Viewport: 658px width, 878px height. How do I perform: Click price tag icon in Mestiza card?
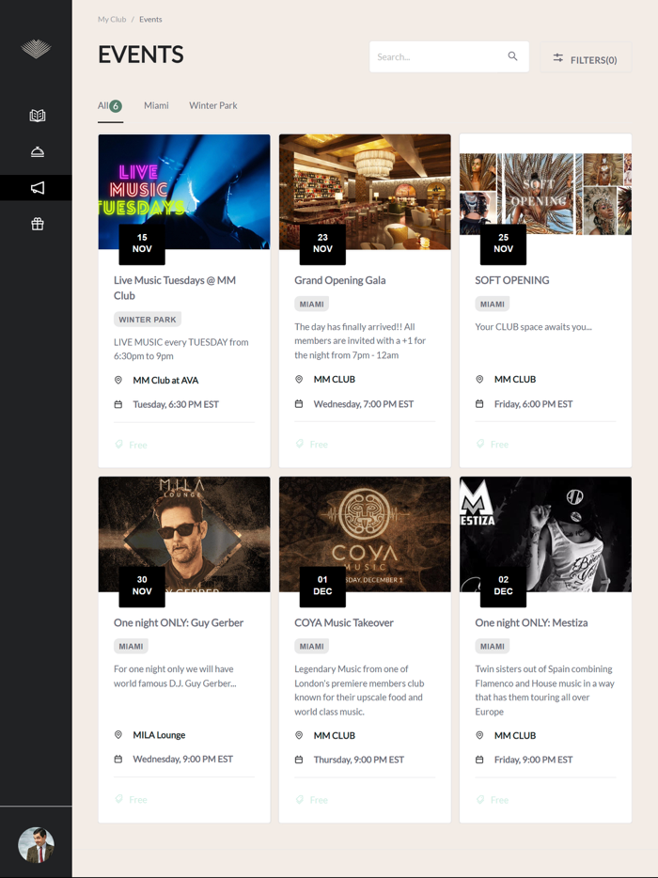coord(480,800)
